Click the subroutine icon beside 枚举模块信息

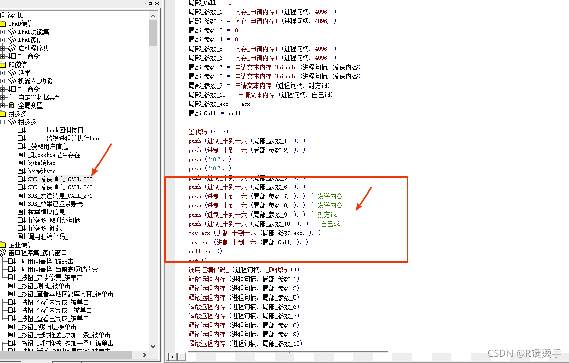pos(22,212)
